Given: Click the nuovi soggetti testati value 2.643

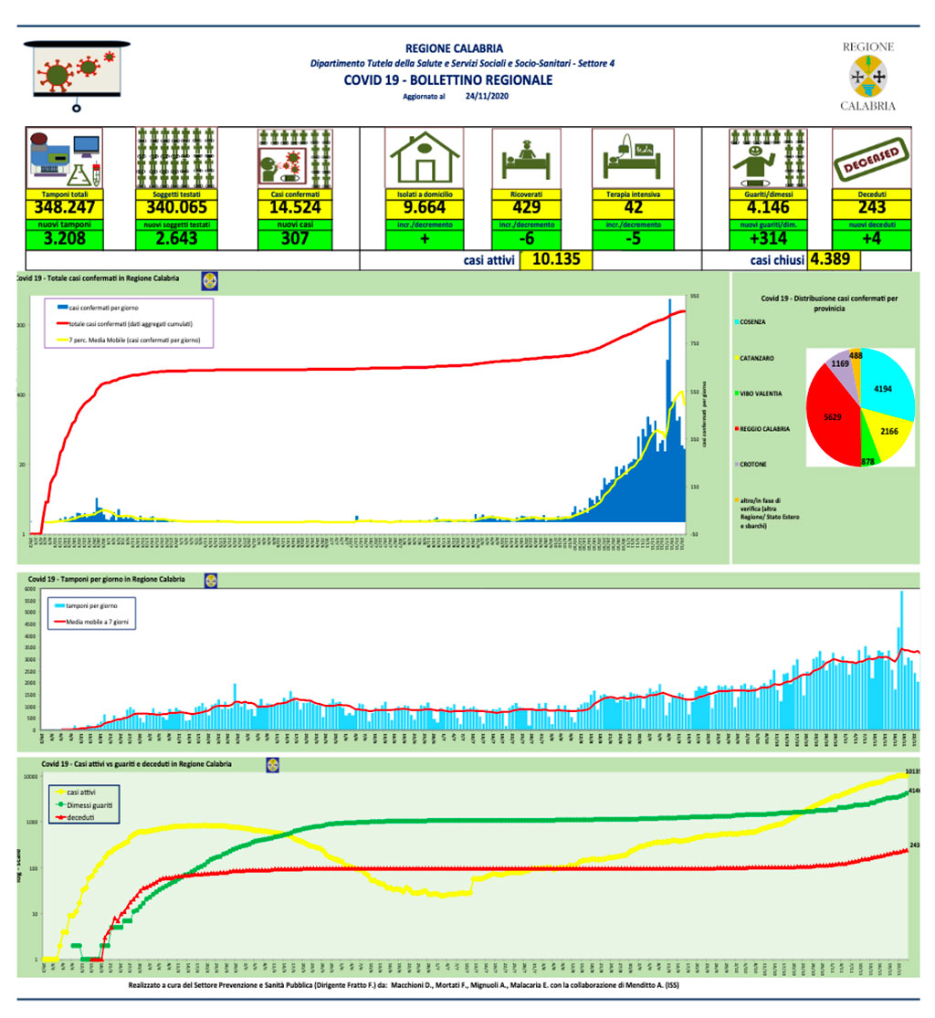Looking at the screenshot, I should coord(176,239).
